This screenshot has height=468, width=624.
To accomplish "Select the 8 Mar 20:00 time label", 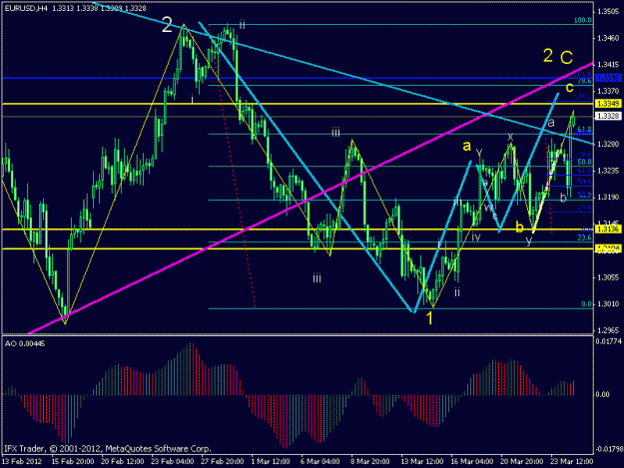I will click(369, 462).
